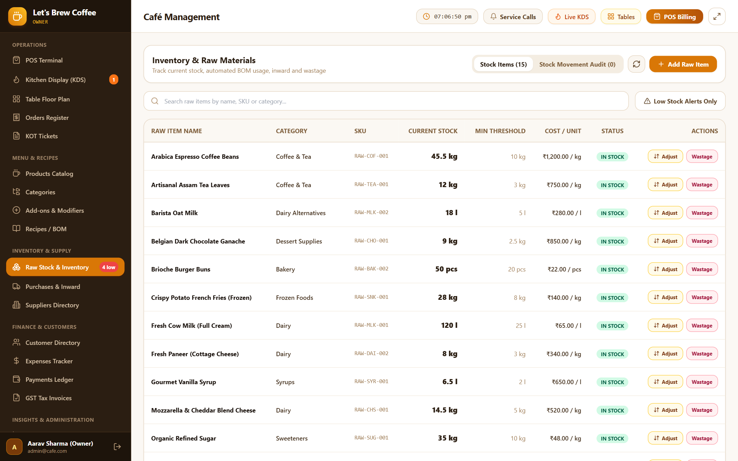
Task: Click the refresh inventory icon
Action: [x=637, y=64]
